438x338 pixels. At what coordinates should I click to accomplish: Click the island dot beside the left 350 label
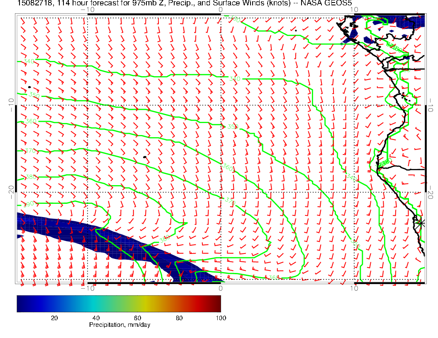pos(29,87)
